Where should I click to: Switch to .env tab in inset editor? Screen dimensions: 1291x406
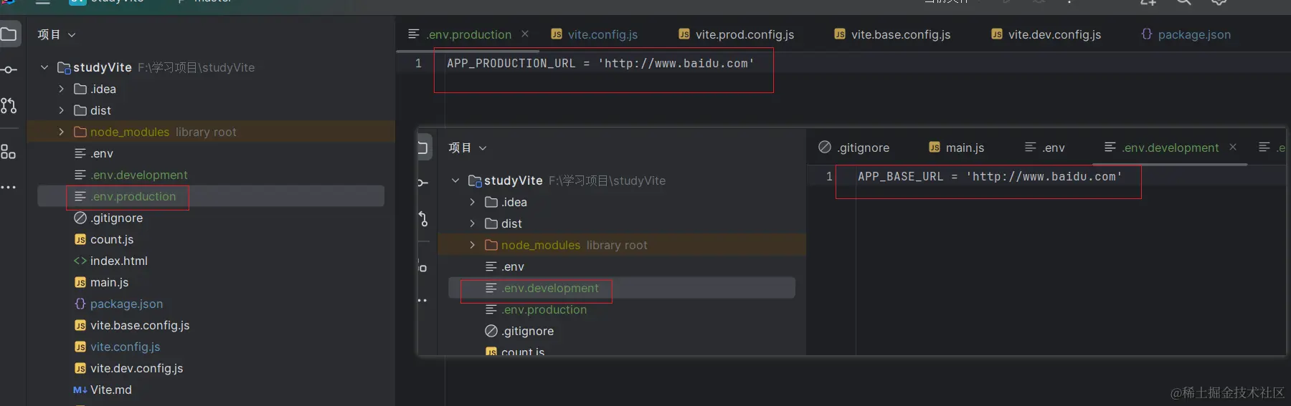pos(1044,148)
